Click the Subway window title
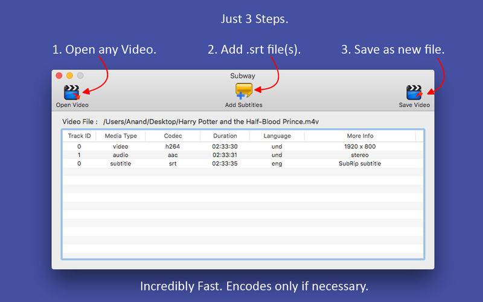This screenshot has width=483, height=302. (x=243, y=76)
